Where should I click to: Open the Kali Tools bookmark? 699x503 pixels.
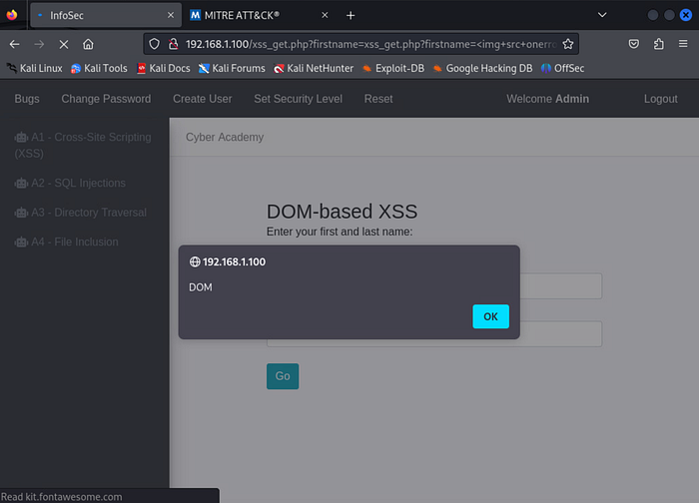point(99,68)
